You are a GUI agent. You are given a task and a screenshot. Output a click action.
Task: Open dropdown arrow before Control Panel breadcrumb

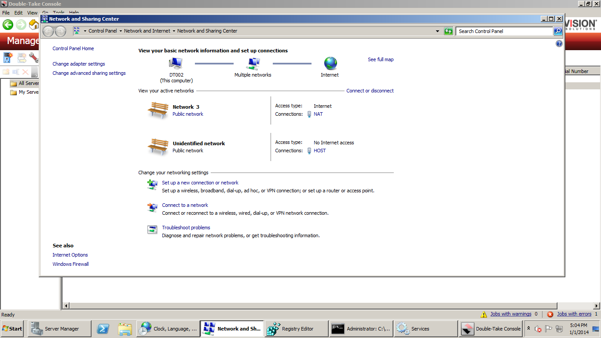(x=85, y=31)
